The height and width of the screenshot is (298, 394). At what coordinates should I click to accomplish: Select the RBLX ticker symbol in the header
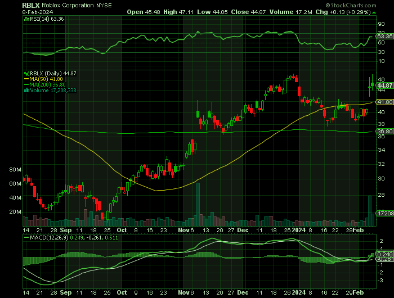click(x=31, y=5)
